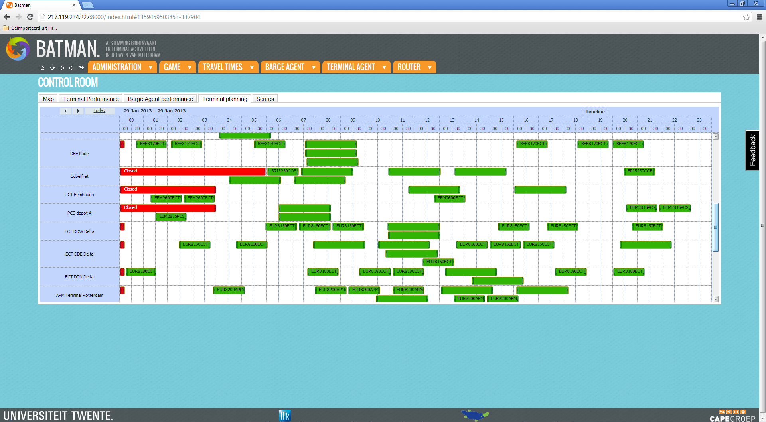
Task: Open the Feedback panel on the right edge
Action: click(x=753, y=151)
